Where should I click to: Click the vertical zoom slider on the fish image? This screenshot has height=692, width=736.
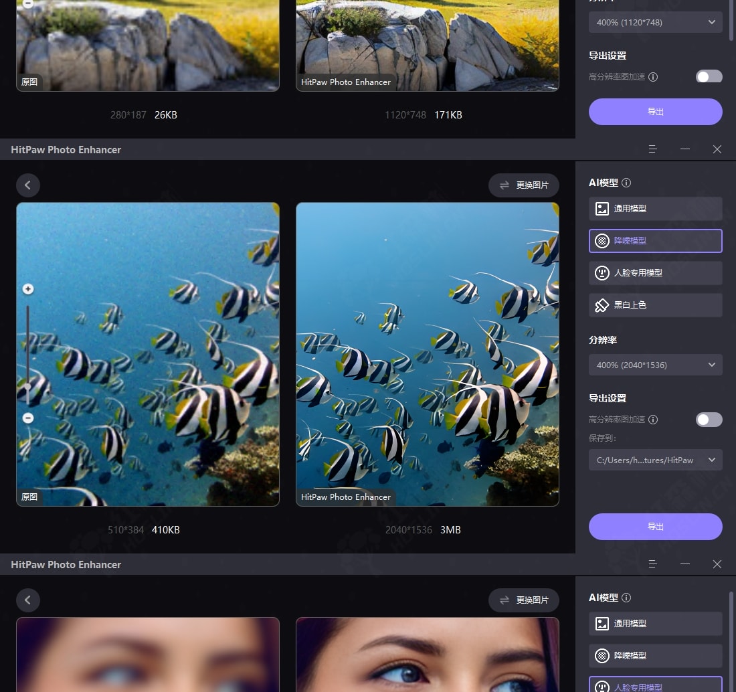click(28, 353)
